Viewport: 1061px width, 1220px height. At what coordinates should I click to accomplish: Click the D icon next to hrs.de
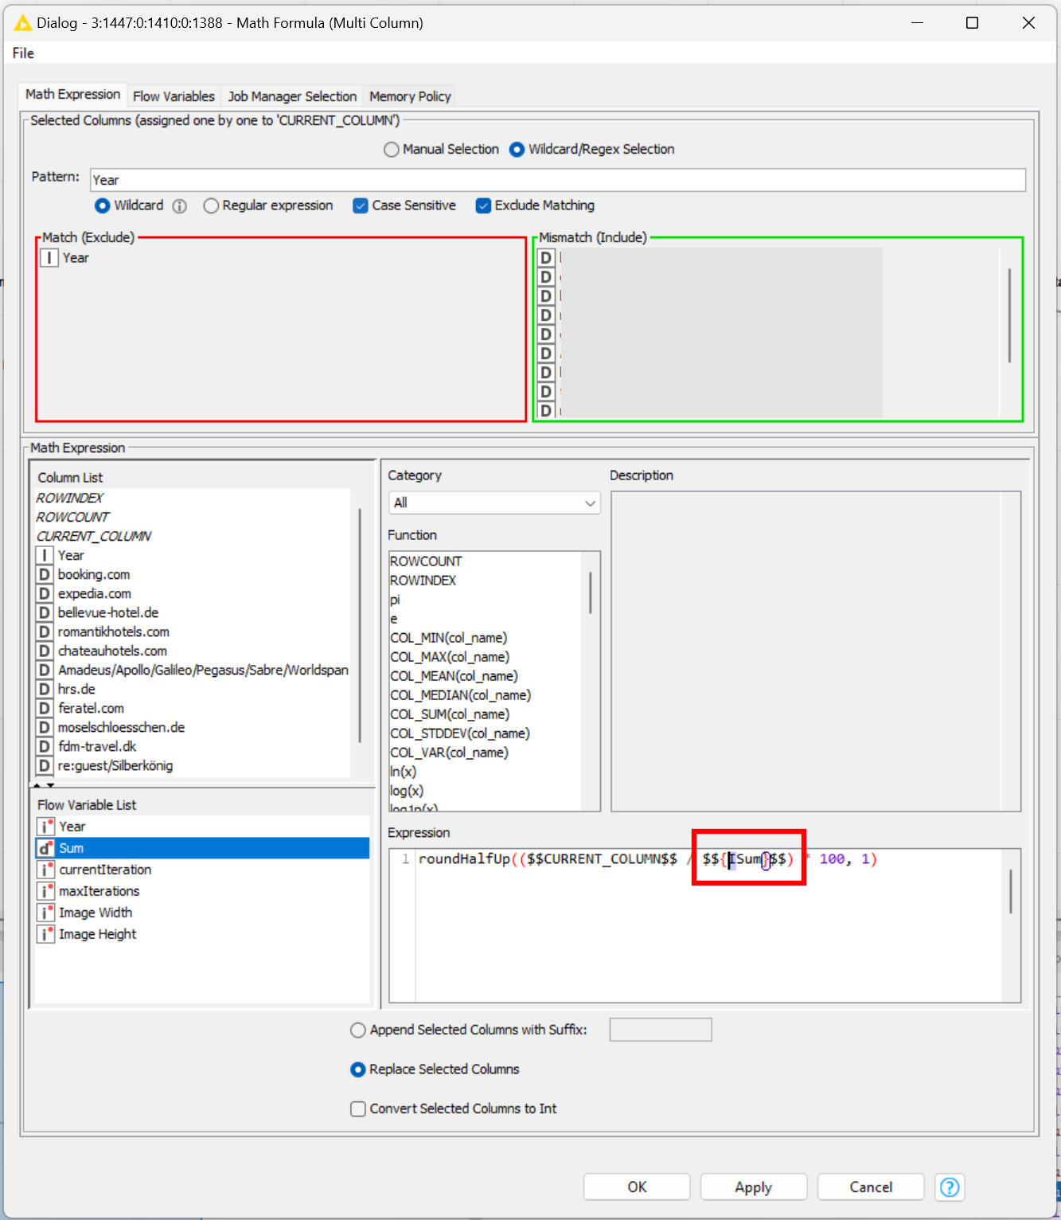pos(45,689)
